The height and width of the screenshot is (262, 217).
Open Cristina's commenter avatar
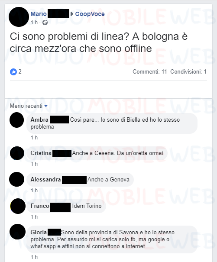[x=17, y=153]
